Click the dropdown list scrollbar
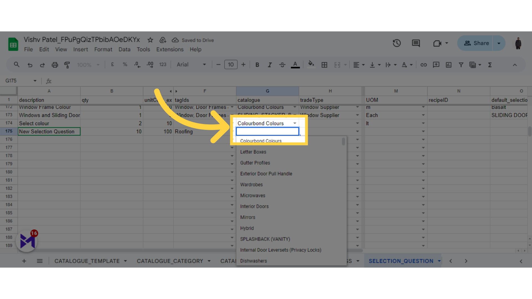 click(x=343, y=142)
